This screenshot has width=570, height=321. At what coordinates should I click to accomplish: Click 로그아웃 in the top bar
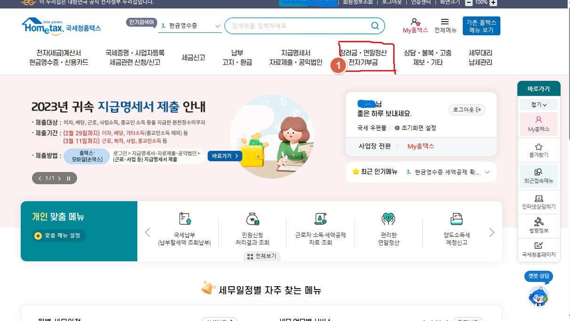391,2
